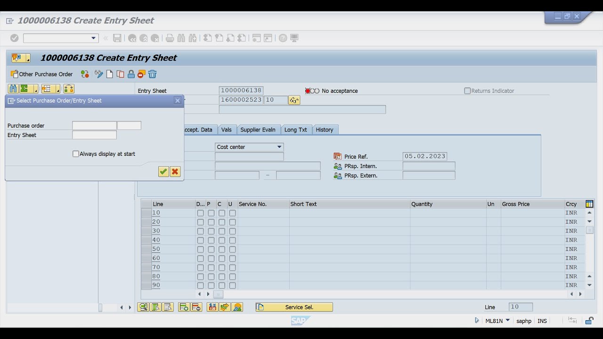The width and height of the screenshot is (603, 339).
Task: Click the Back arrow icon in the toolbar
Action: pyautogui.click(x=132, y=38)
